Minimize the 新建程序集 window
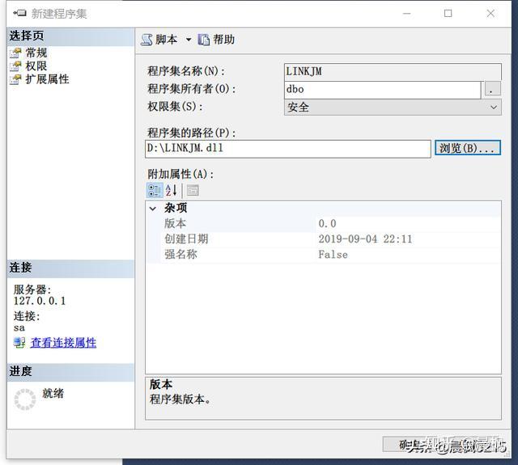Viewport: 518px width, 465px height. [407, 14]
